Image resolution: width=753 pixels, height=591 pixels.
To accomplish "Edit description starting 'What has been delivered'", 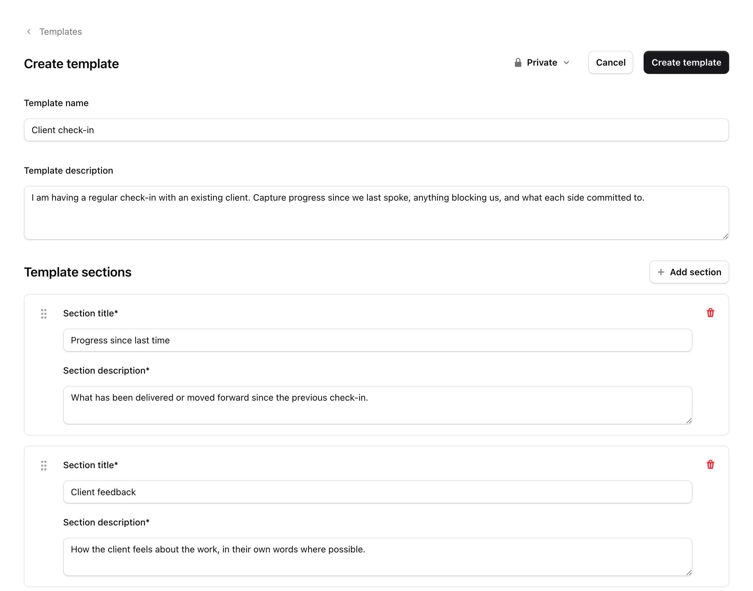I will 377,405.
